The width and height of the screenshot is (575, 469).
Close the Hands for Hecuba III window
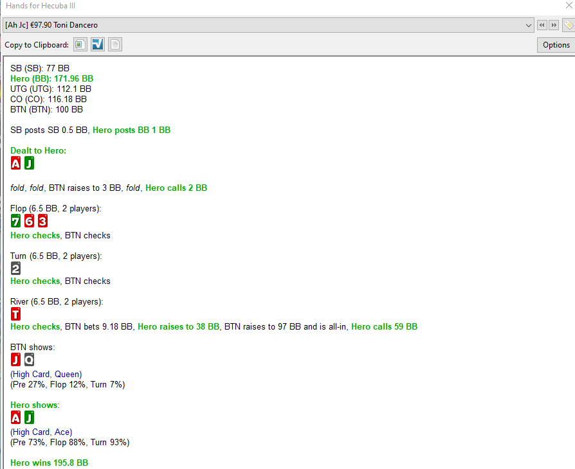point(569,6)
